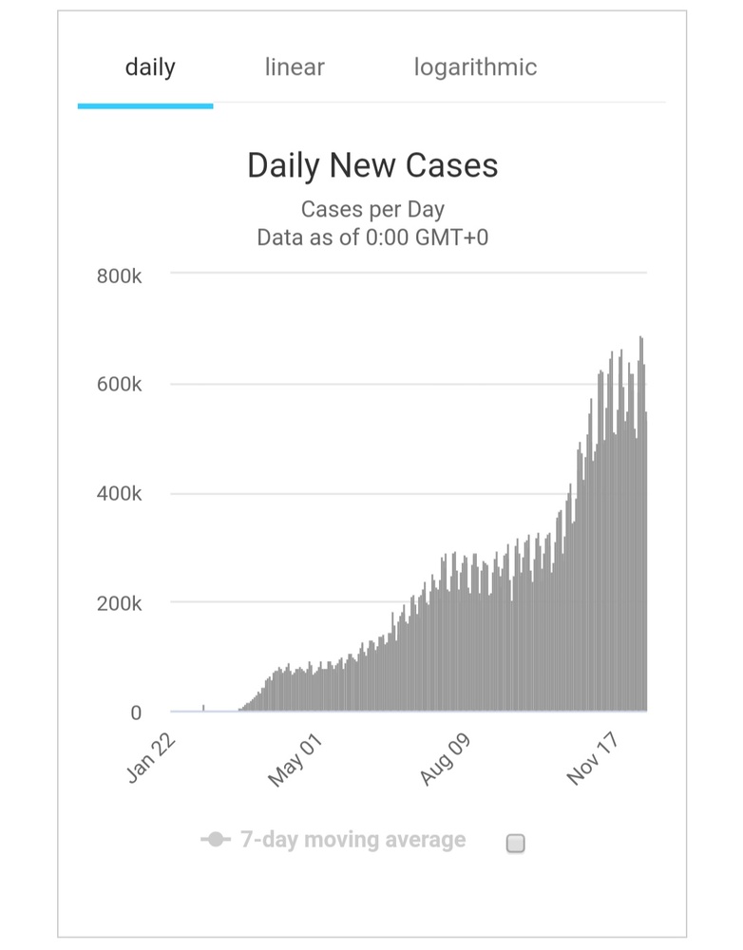Click the Cases per Day subtitle
The image size is (743, 950).
pos(371,209)
